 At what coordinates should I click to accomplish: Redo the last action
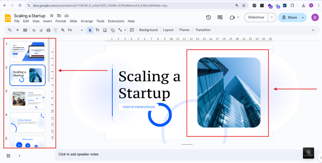(41, 30)
